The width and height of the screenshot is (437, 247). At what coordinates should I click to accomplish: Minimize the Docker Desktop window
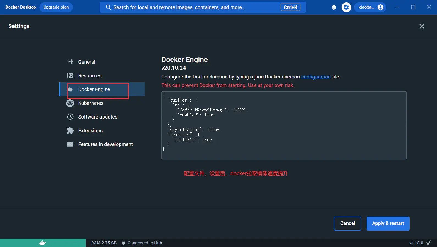click(x=397, y=7)
